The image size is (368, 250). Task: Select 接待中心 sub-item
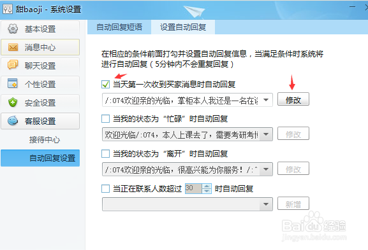(45, 140)
